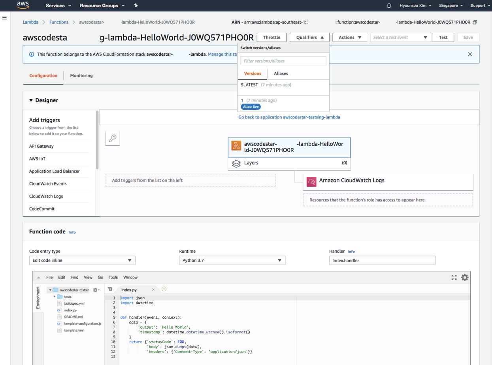
Task: Add CloudWatch Events trigger
Action: pyautogui.click(x=48, y=184)
